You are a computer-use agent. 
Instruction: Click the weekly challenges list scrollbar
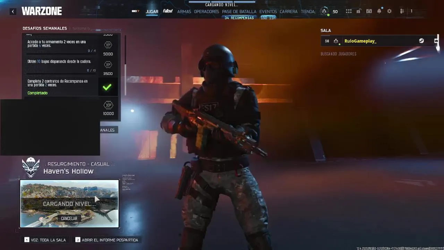(x=125, y=65)
